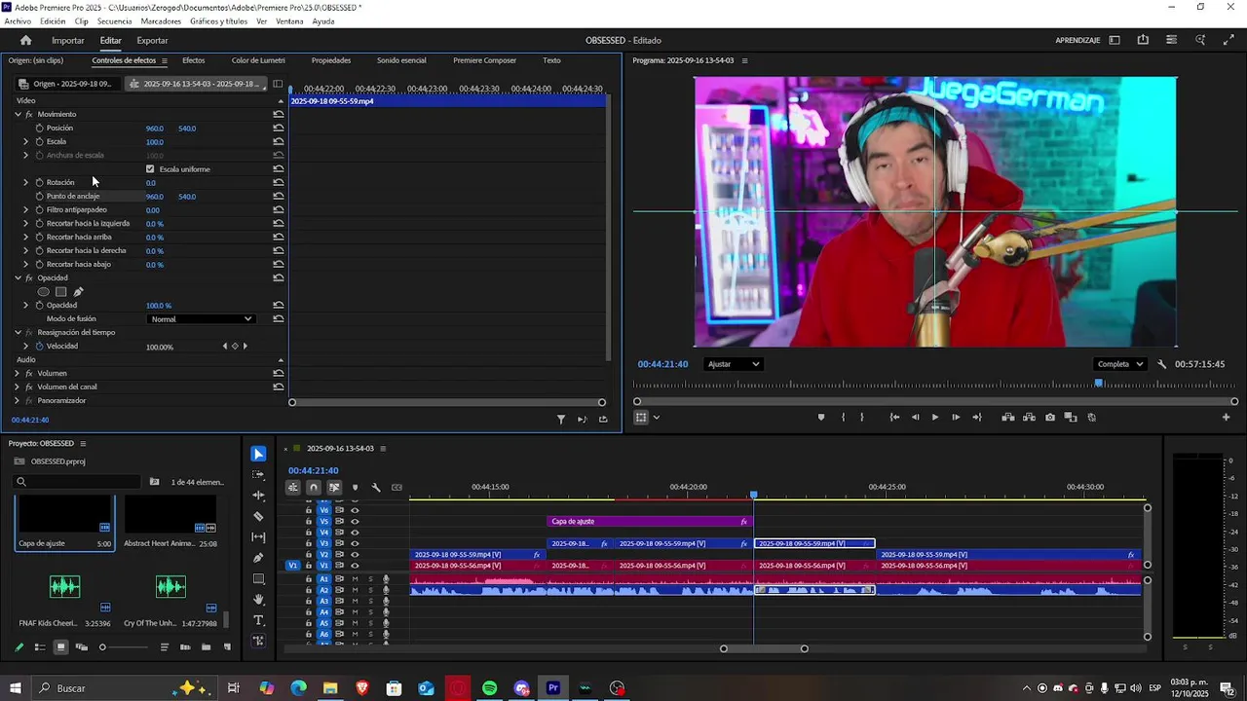Select the Rectangle shape tool
Screen dimensions: 1247x701
(x=258, y=578)
